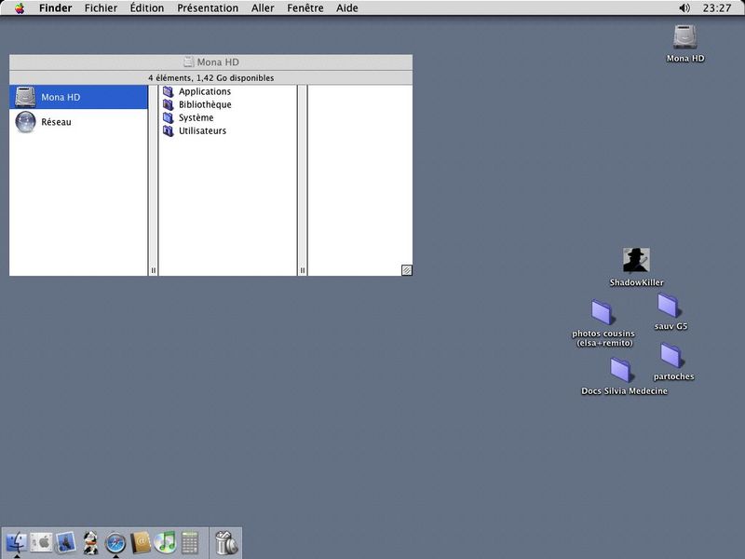The height and width of the screenshot is (559, 745).
Task: Open the Fichier menu
Action: tap(101, 8)
